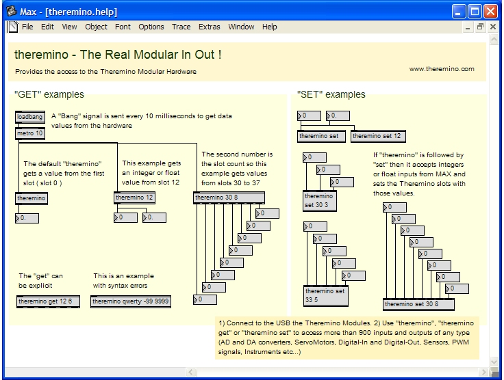This screenshot has width=504, height=380.
Task: Open the View menu
Action: (69, 27)
